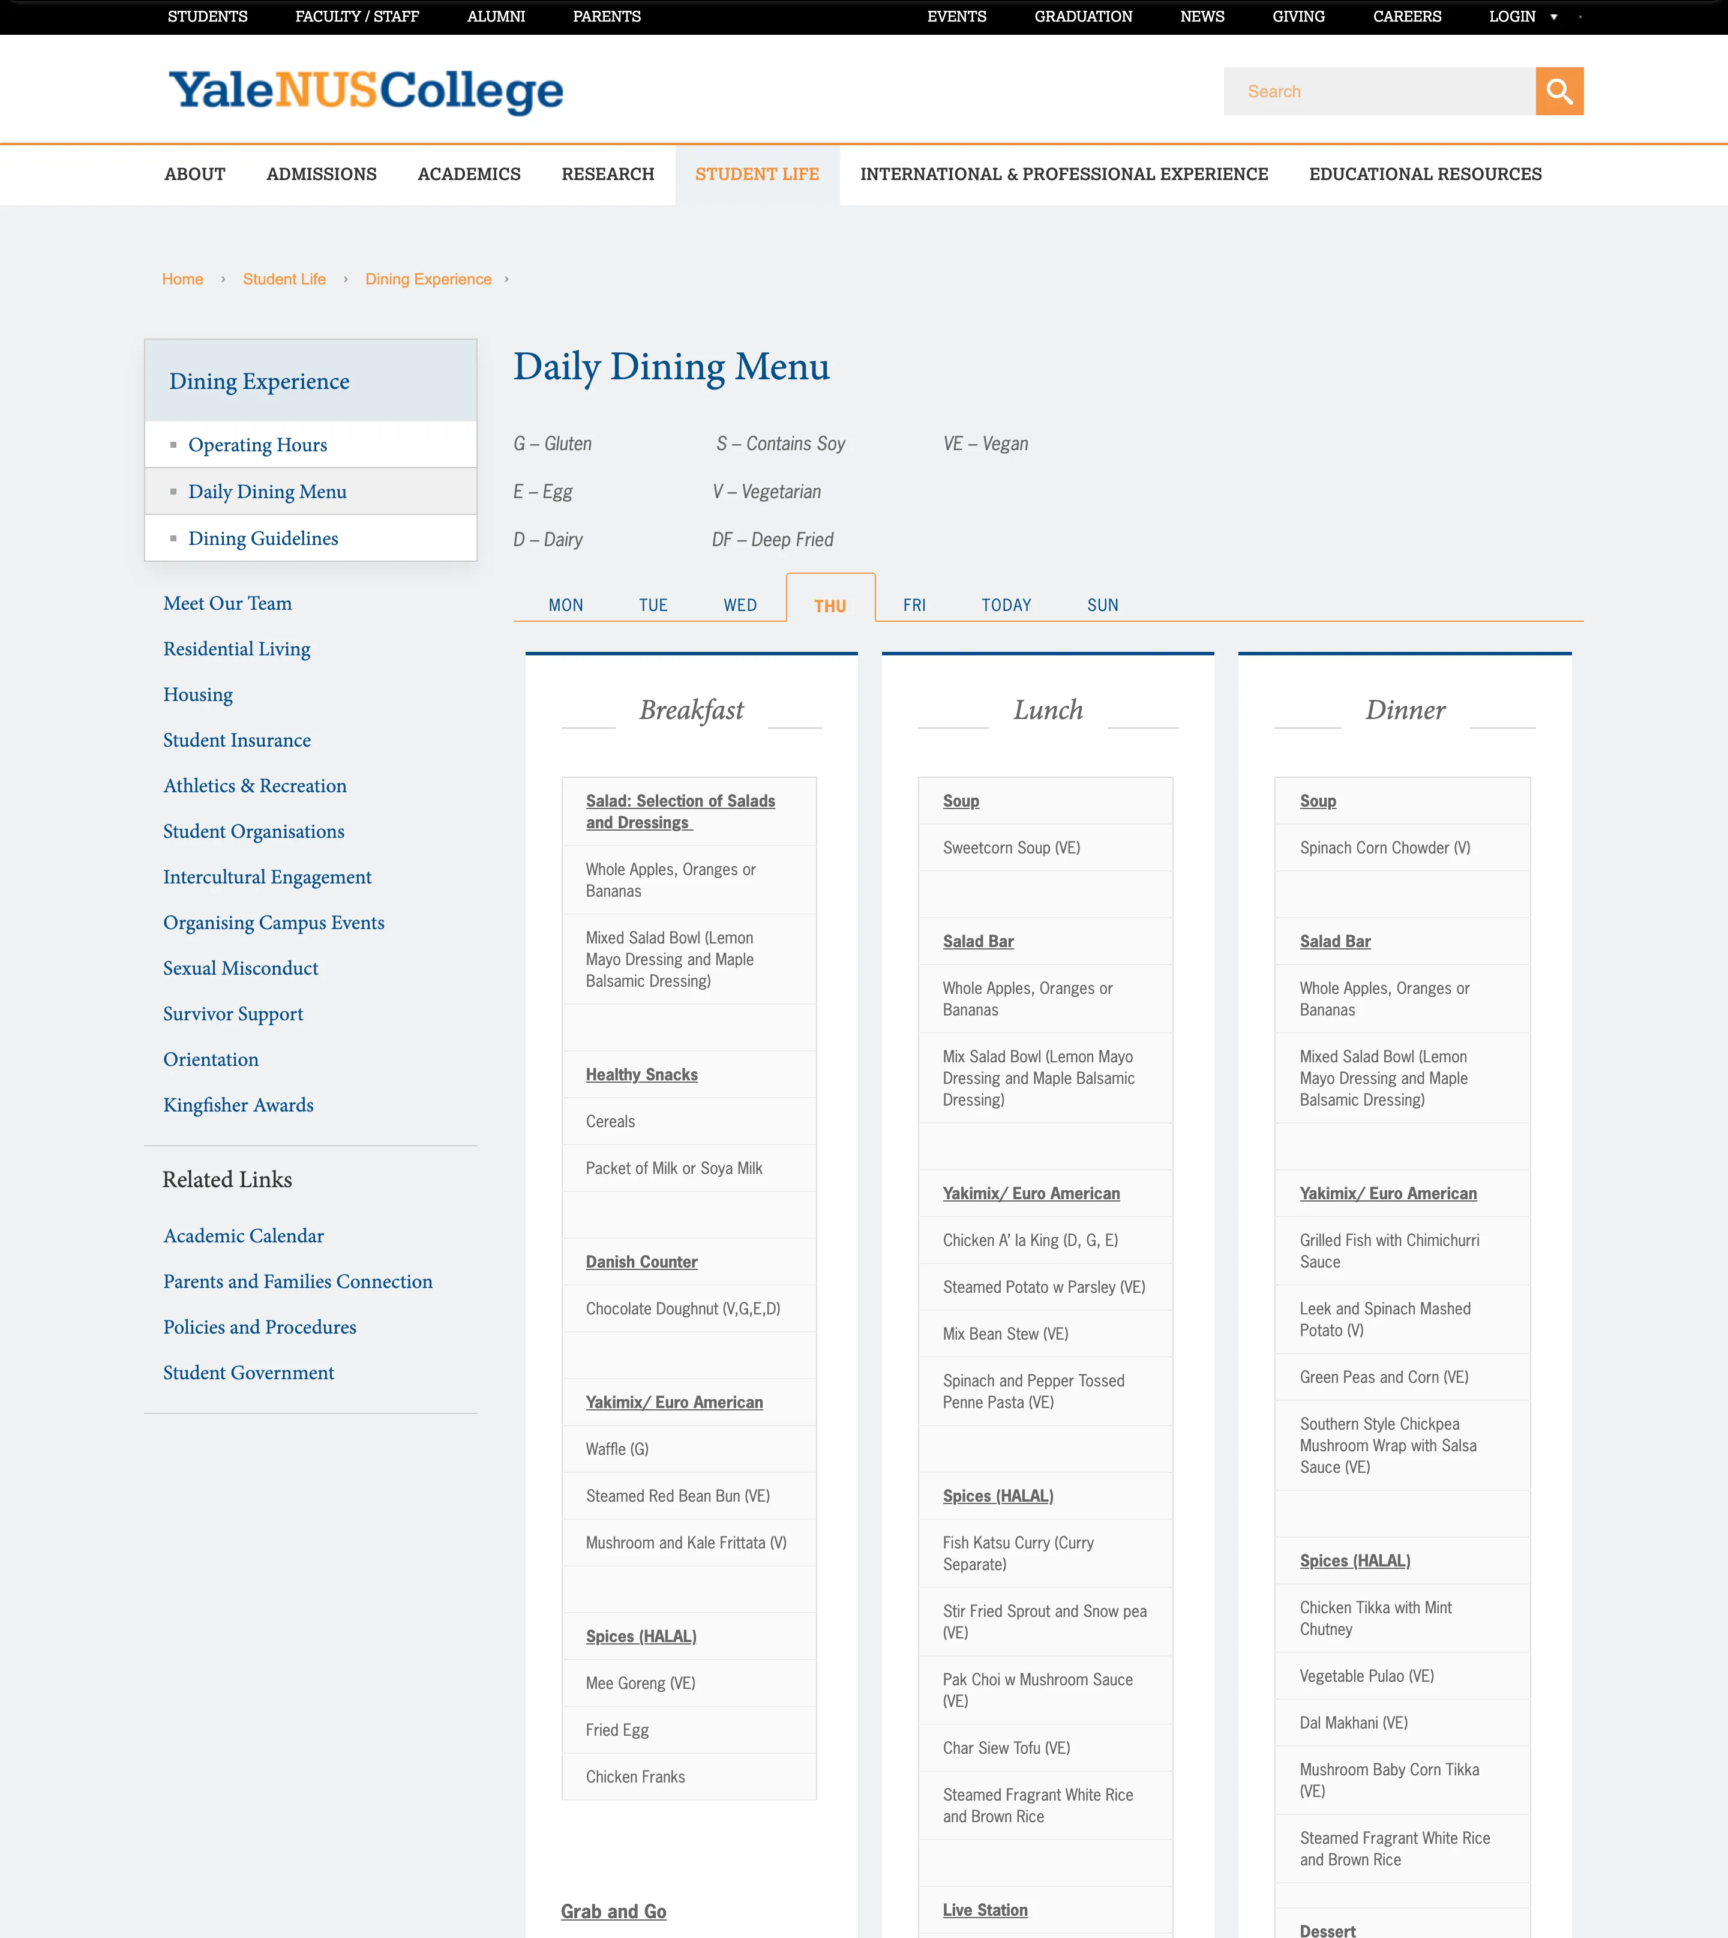Open the RESEARCH navigation menu
This screenshot has height=1938, width=1728.
pos(608,175)
